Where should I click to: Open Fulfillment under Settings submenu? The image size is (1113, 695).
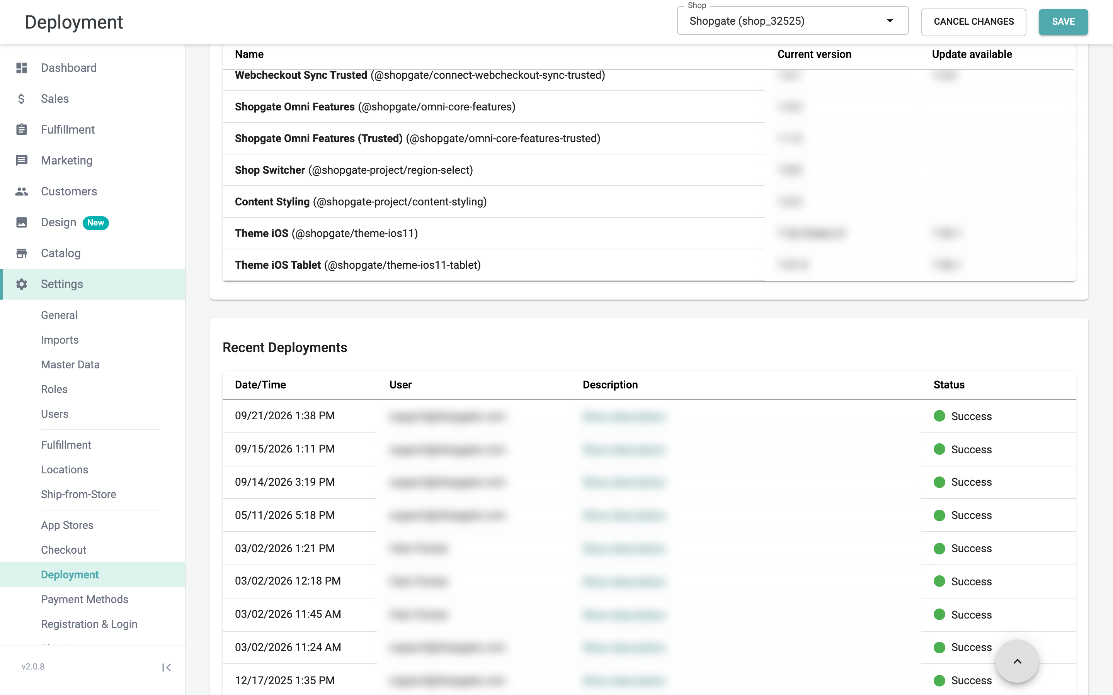tap(66, 445)
